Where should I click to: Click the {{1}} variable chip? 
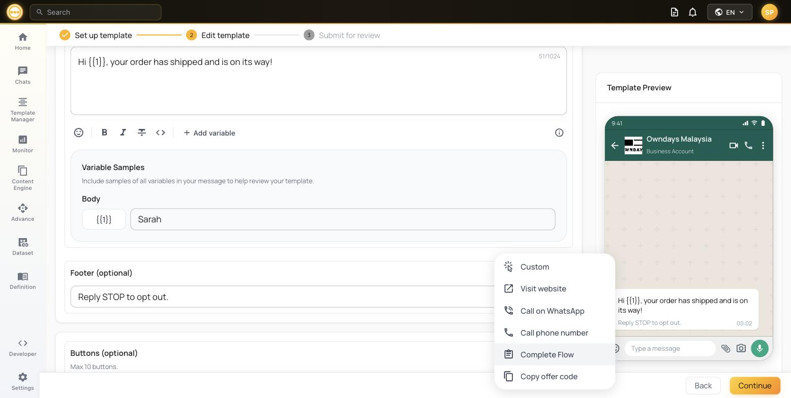coord(104,219)
